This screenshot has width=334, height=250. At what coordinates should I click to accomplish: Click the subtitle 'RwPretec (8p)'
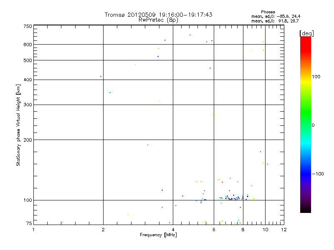point(158,20)
